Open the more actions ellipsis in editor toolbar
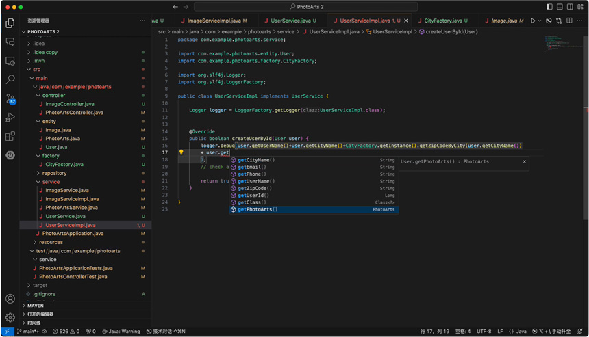Viewport: 589px width, 337px height. point(579,21)
